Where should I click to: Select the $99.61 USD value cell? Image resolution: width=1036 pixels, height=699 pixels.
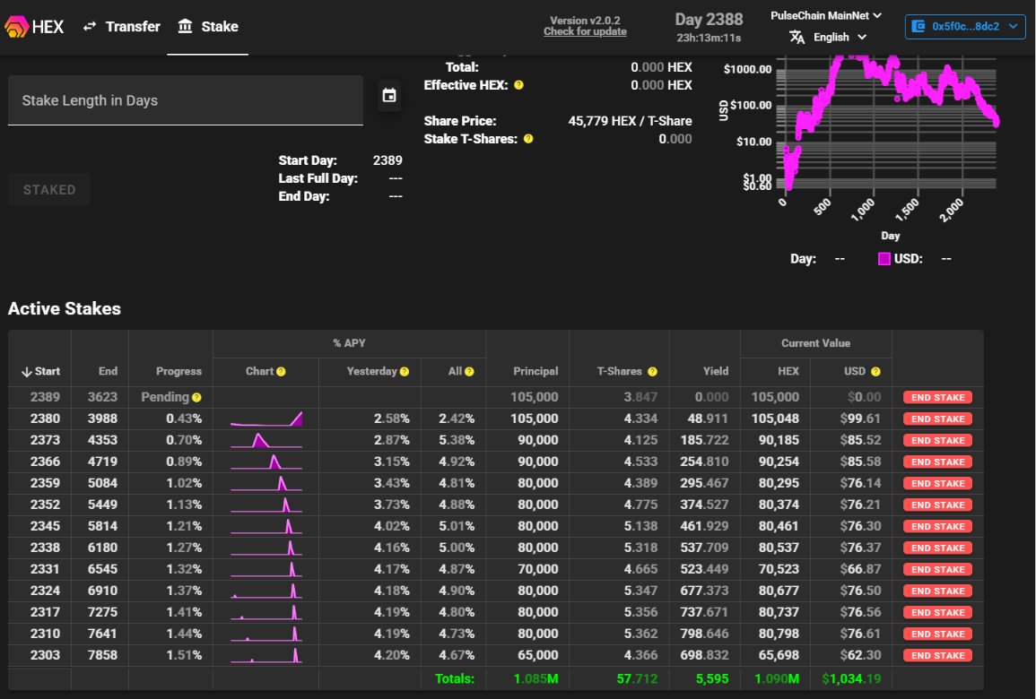click(x=860, y=419)
